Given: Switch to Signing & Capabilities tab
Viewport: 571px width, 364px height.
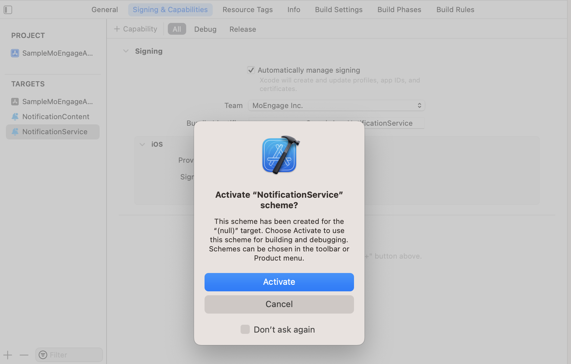Looking at the screenshot, I should (170, 10).
